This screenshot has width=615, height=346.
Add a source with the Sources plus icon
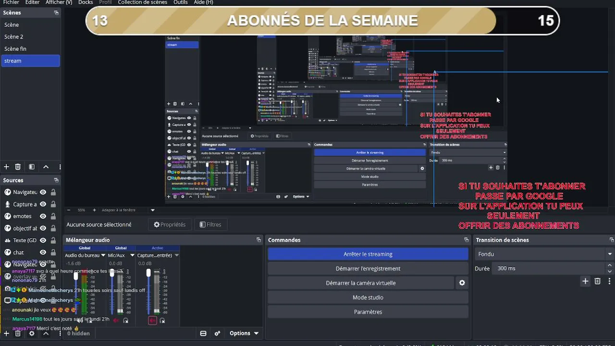coord(6,333)
